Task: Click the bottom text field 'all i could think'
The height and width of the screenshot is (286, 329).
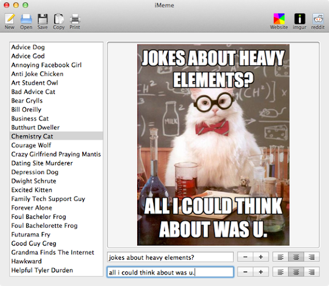Action: pyautogui.click(x=170, y=272)
